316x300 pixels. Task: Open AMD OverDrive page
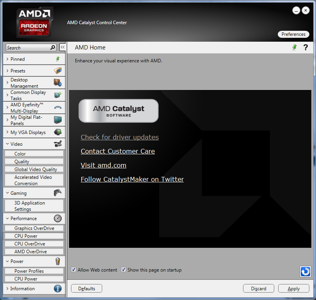[34, 252]
